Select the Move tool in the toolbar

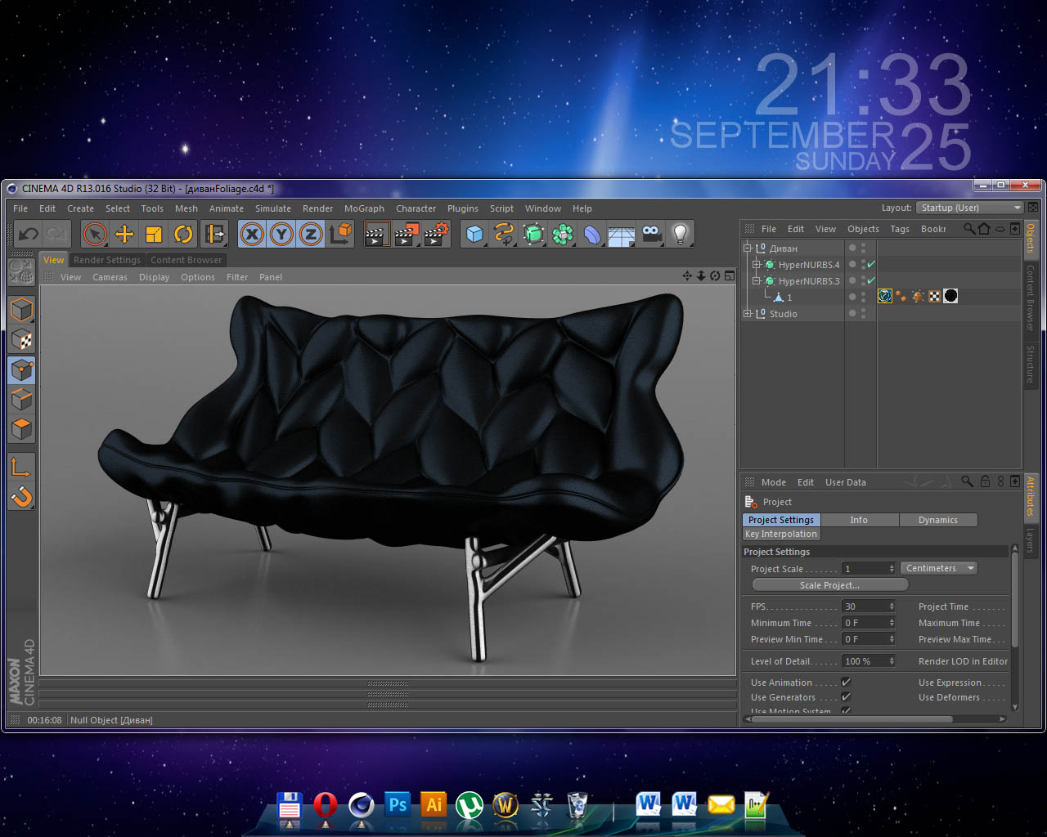124,235
